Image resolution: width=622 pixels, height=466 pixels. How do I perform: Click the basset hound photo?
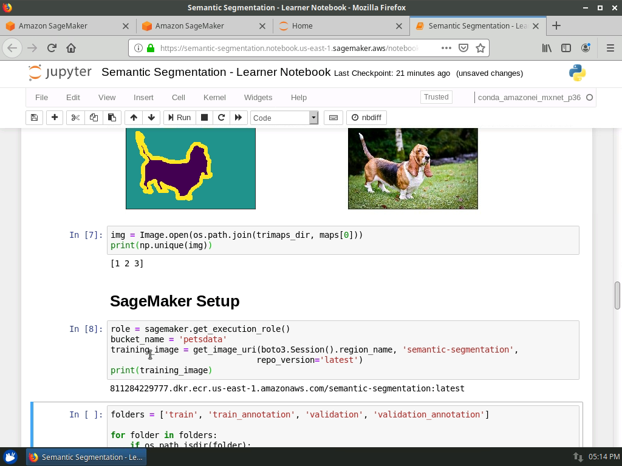point(413,169)
